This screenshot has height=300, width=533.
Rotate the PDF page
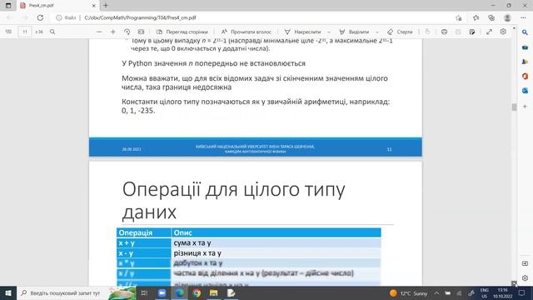point(127,32)
